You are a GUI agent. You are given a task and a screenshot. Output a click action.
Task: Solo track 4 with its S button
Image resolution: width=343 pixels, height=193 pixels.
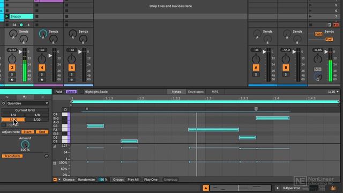click(42, 75)
